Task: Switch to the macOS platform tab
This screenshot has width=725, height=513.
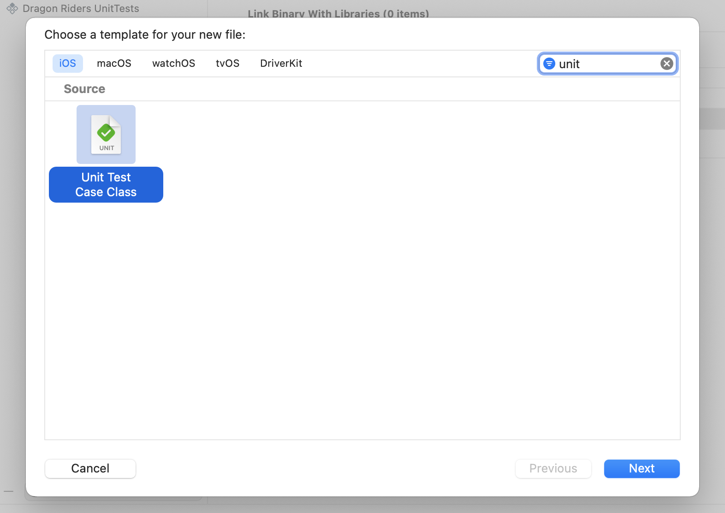Action: pyautogui.click(x=114, y=64)
